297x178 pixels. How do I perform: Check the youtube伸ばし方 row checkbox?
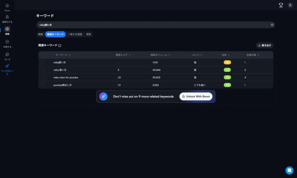pos(43,85)
